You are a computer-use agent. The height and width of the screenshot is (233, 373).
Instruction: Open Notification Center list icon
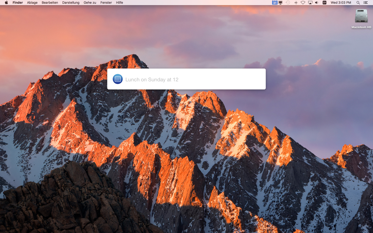click(365, 3)
